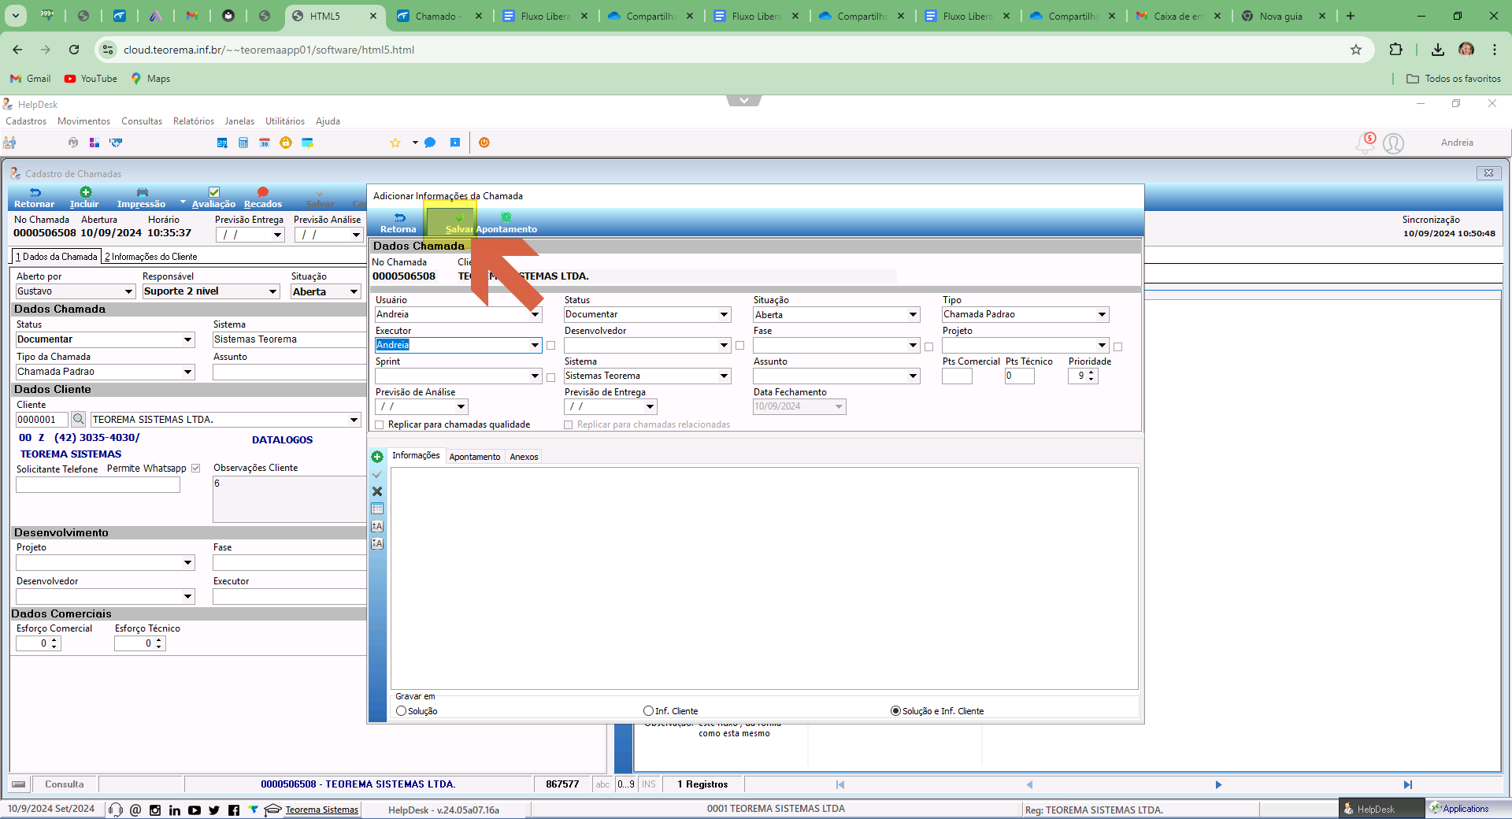
Task: Toggle Replicar para chamadas relacionadas checkbox
Action: tap(569, 424)
